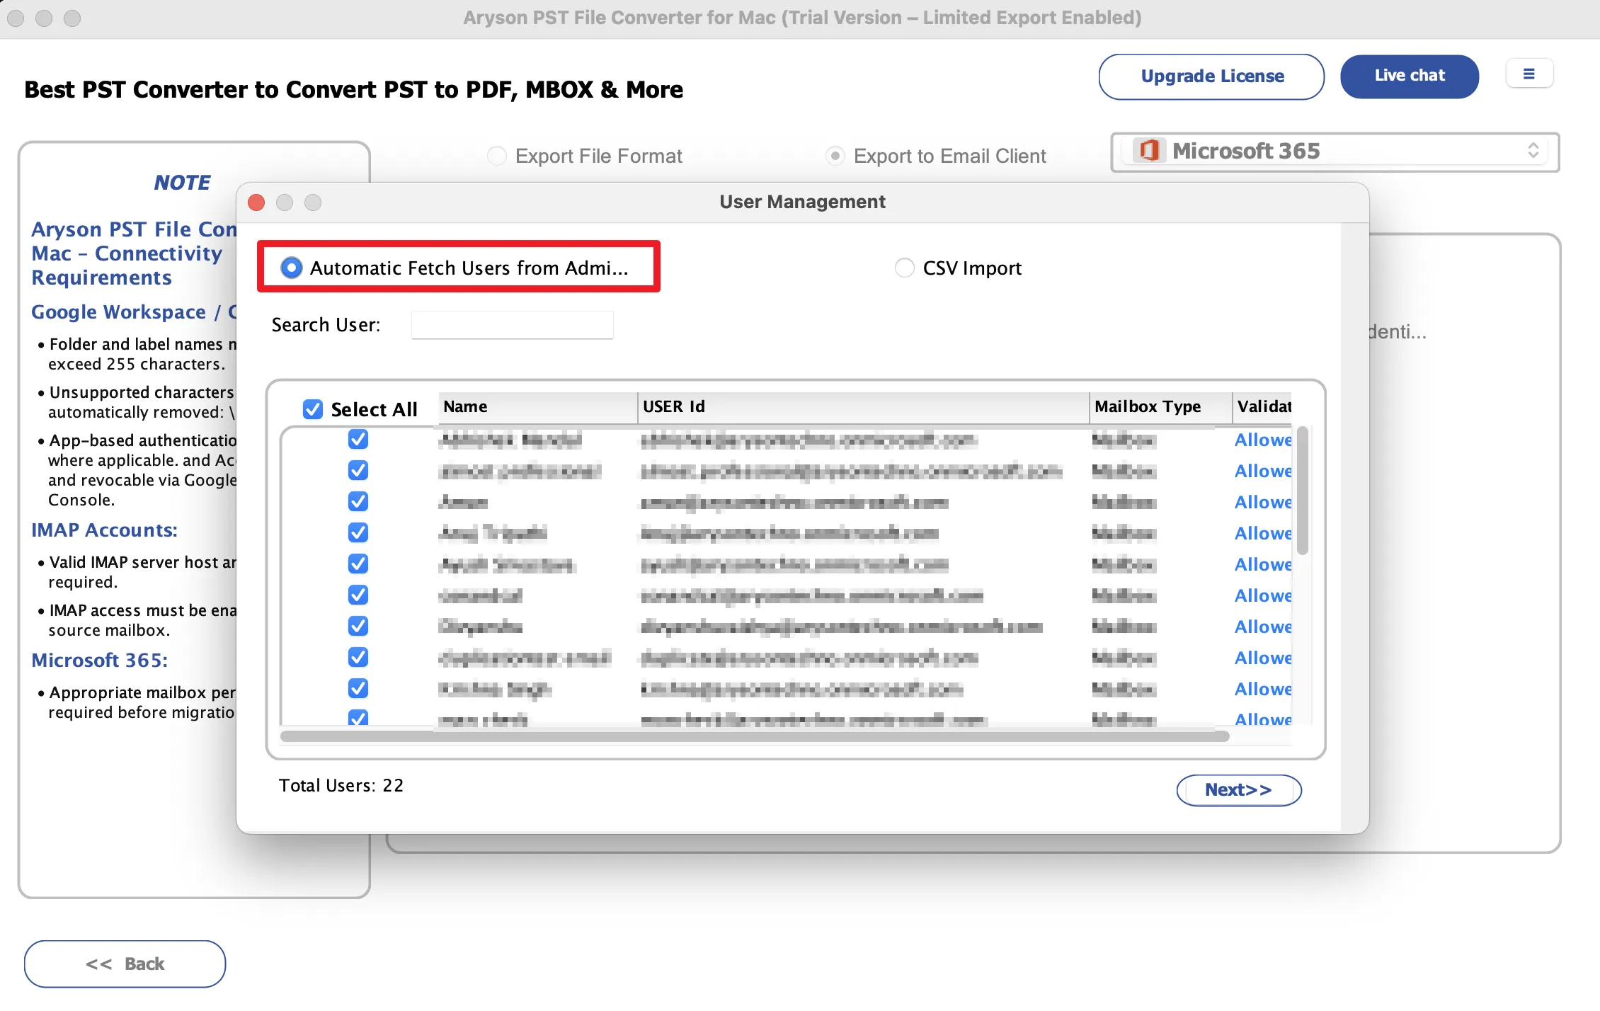This screenshot has height=1011, width=1600.
Task: Uncheck the eighth user row checkbox
Action: [358, 658]
